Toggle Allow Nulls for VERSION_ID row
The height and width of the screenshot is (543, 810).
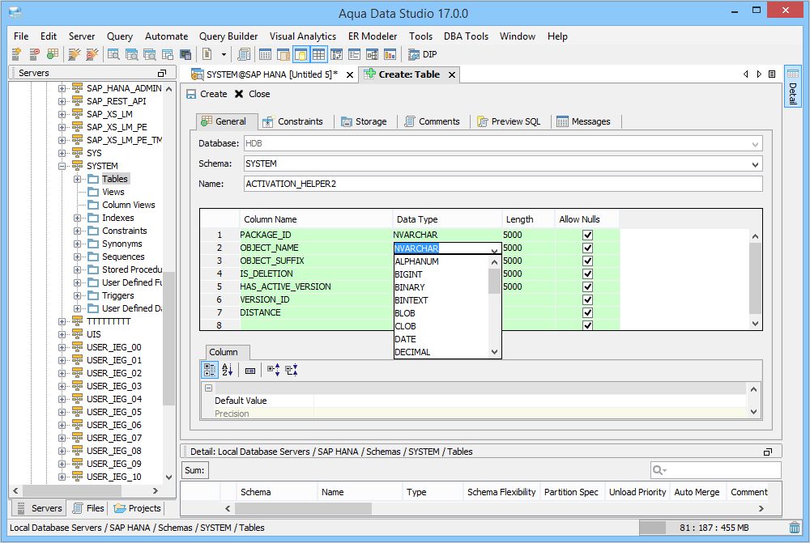coord(587,299)
